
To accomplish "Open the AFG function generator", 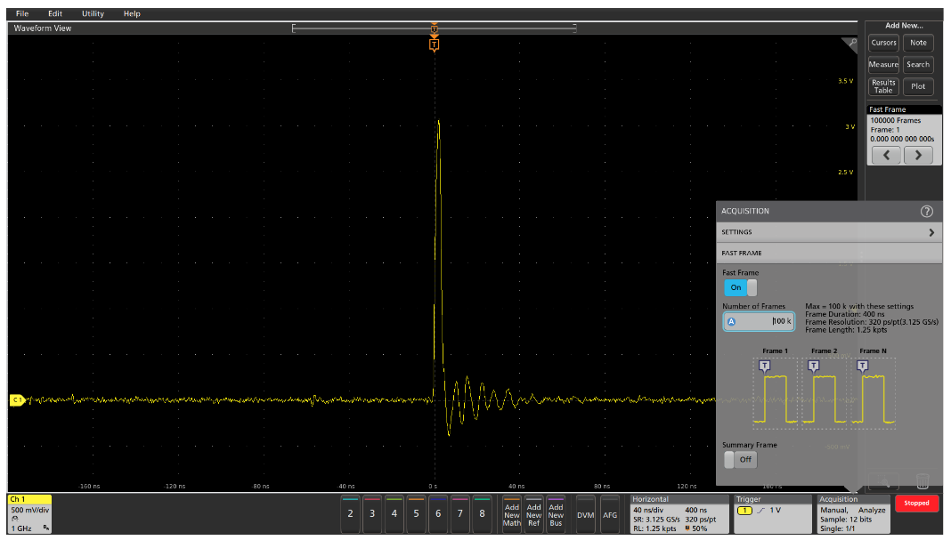I will (610, 514).
